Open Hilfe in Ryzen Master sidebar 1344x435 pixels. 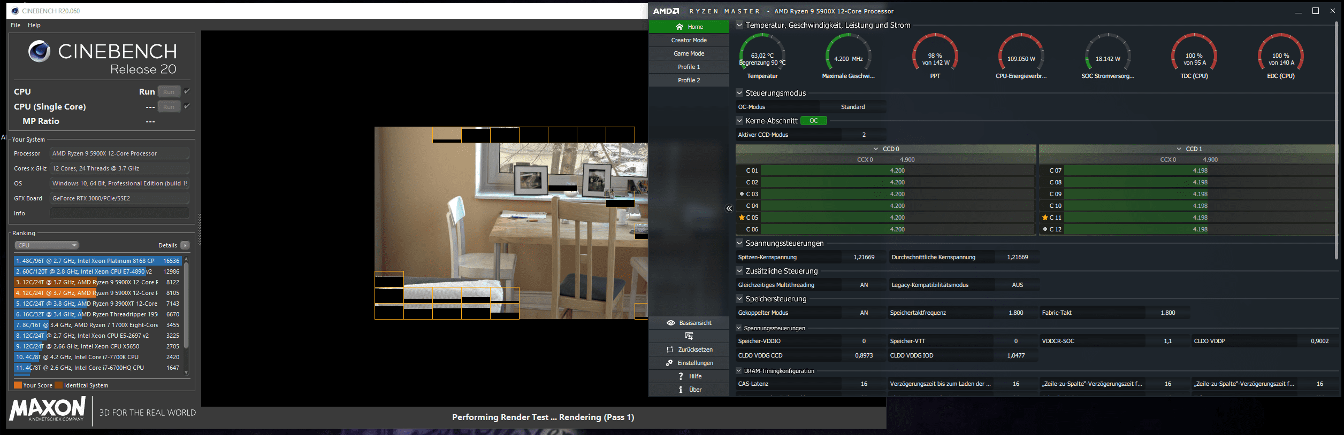(x=689, y=376)
